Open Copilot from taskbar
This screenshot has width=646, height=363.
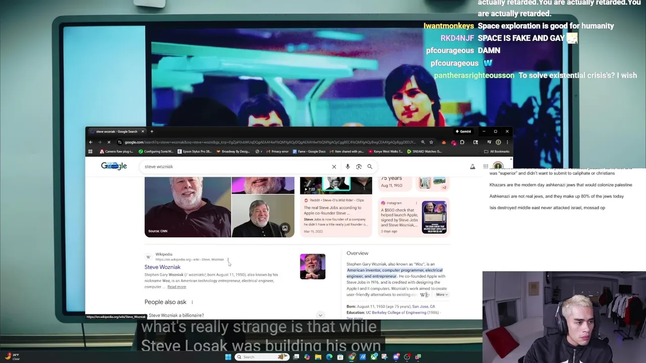(x=307, y=357)
